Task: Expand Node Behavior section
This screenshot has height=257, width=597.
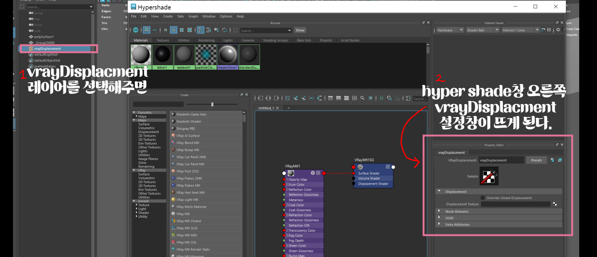Action: pos(439,211)
